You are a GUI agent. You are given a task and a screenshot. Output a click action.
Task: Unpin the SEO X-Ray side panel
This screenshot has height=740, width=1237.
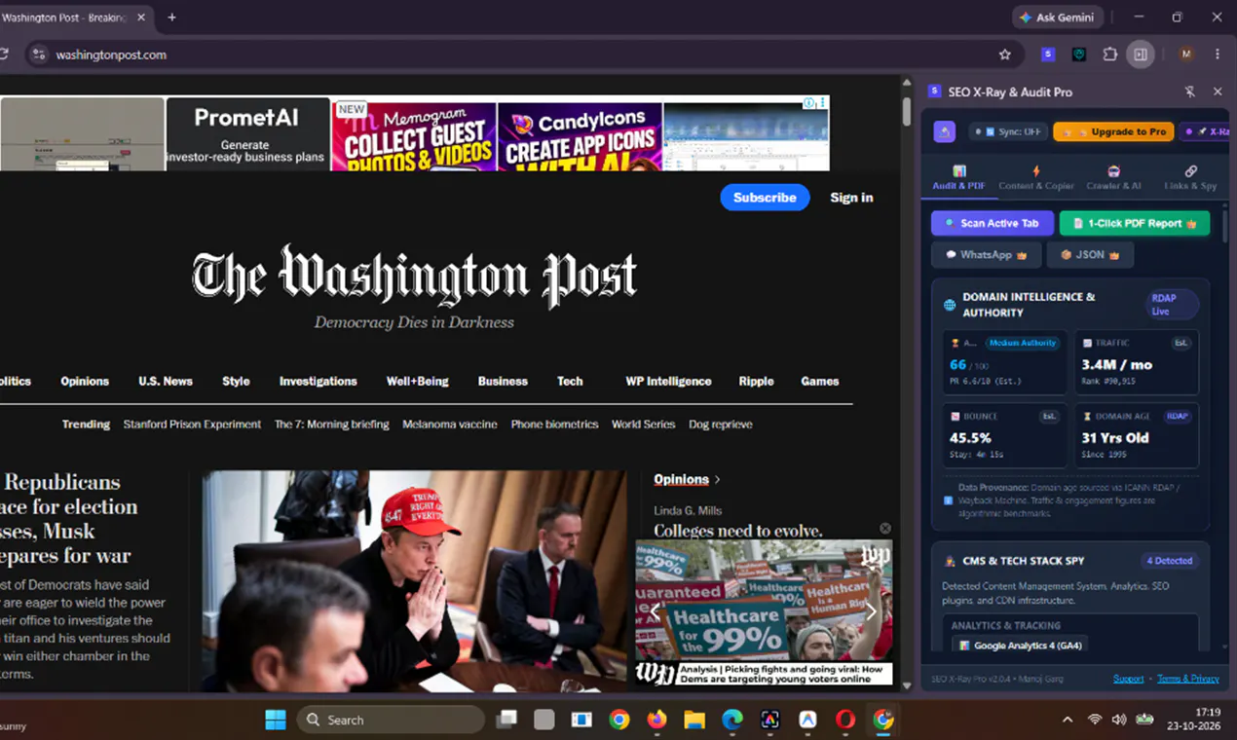click(x=1189, y=92)
